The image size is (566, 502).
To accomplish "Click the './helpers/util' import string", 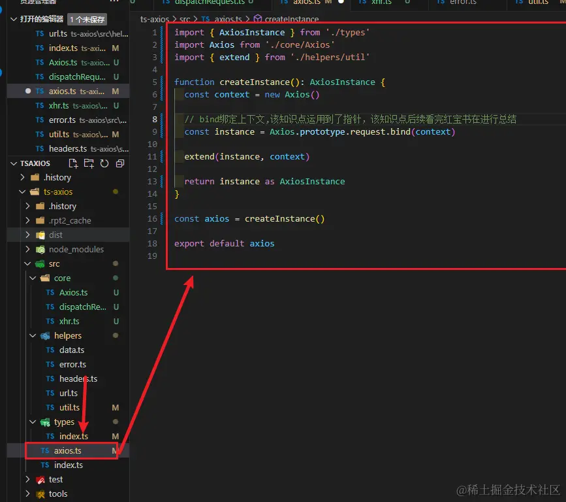I will pos(330,57).
